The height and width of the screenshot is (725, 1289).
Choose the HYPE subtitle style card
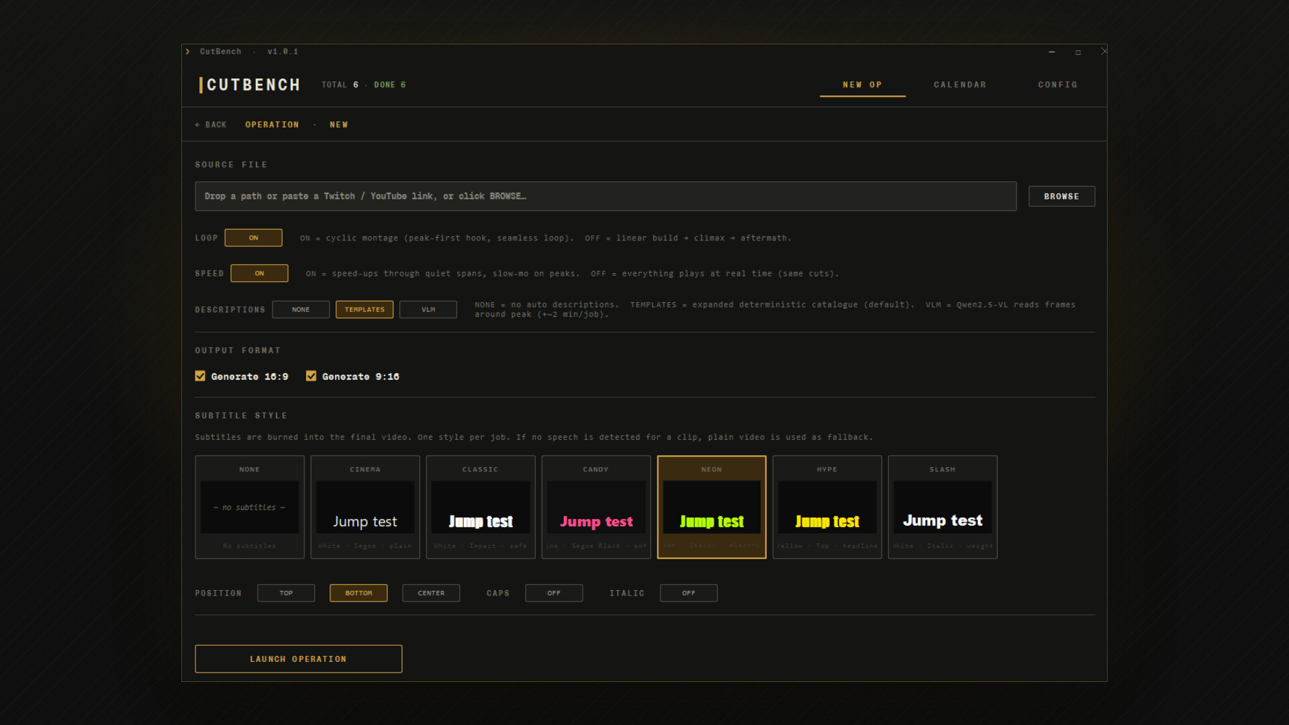(x=827, y=507)
